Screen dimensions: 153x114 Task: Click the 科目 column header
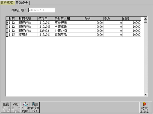pyautogui.click(x=13, y=19)
